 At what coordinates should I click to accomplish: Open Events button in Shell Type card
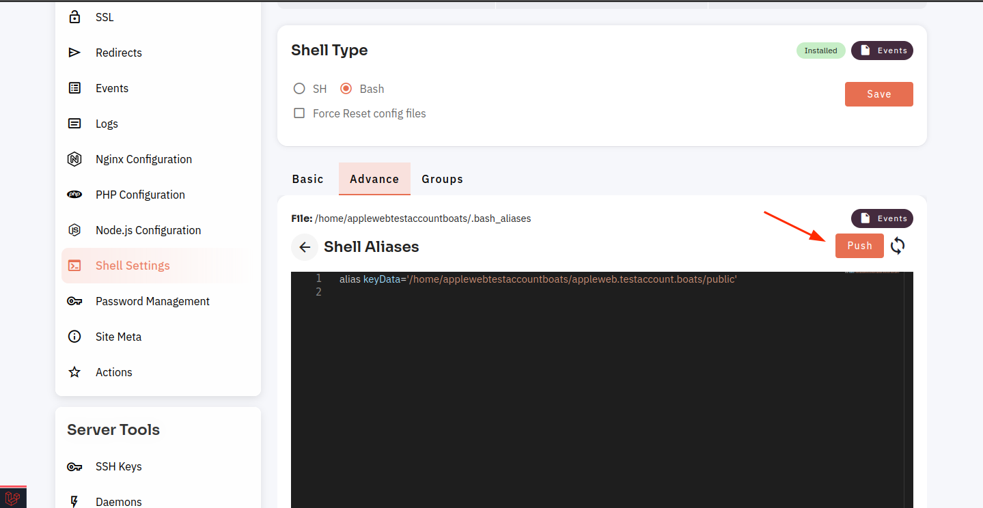pos(882,51)
